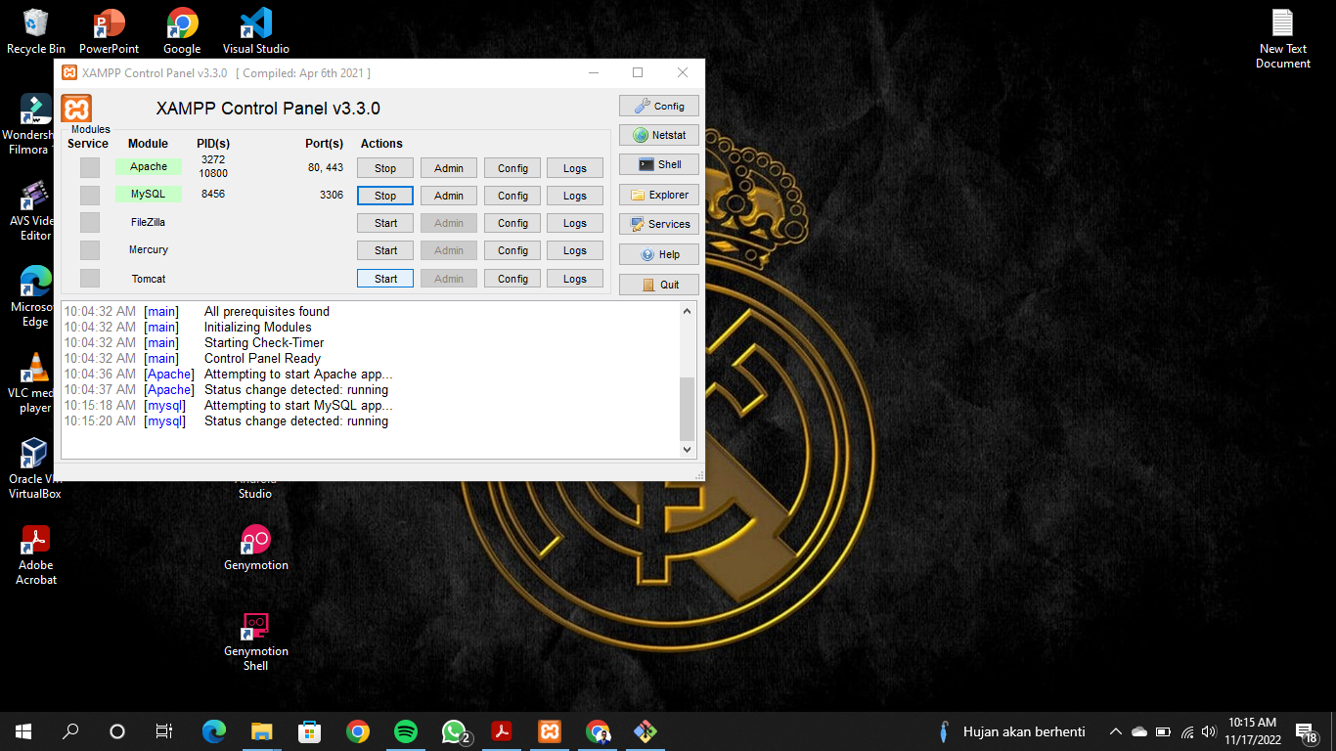1336x751 pixels.
Task: Open MySQL Admin page
Action: click(449, 196)
